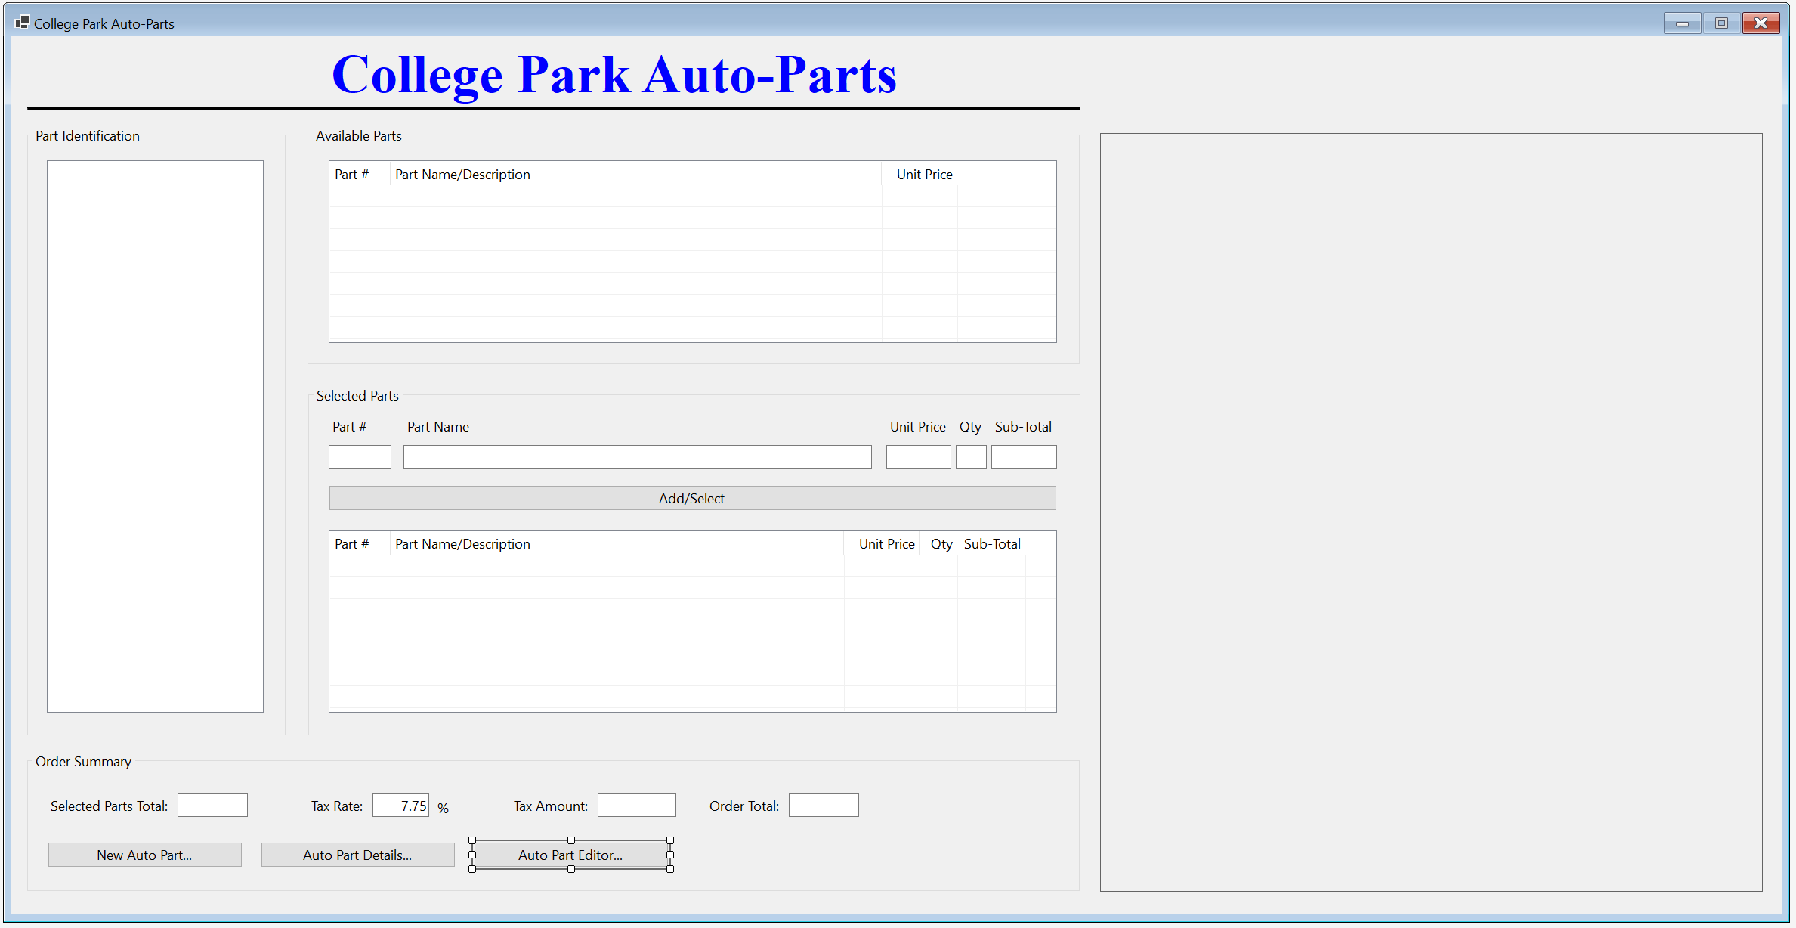Click the Part # input in Selected Parts

[x=360, y=456]
